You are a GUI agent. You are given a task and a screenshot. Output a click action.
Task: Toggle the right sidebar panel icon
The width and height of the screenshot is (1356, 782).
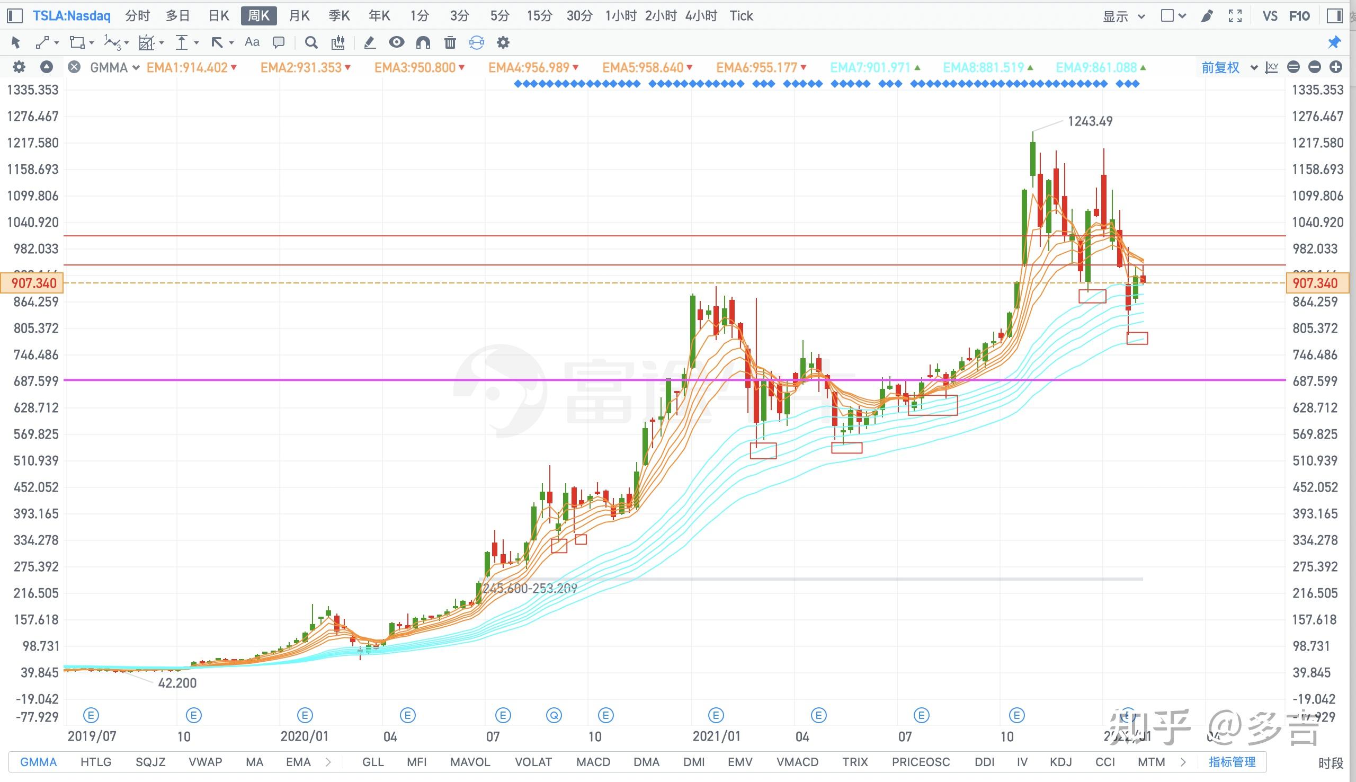coord(1334,15)
